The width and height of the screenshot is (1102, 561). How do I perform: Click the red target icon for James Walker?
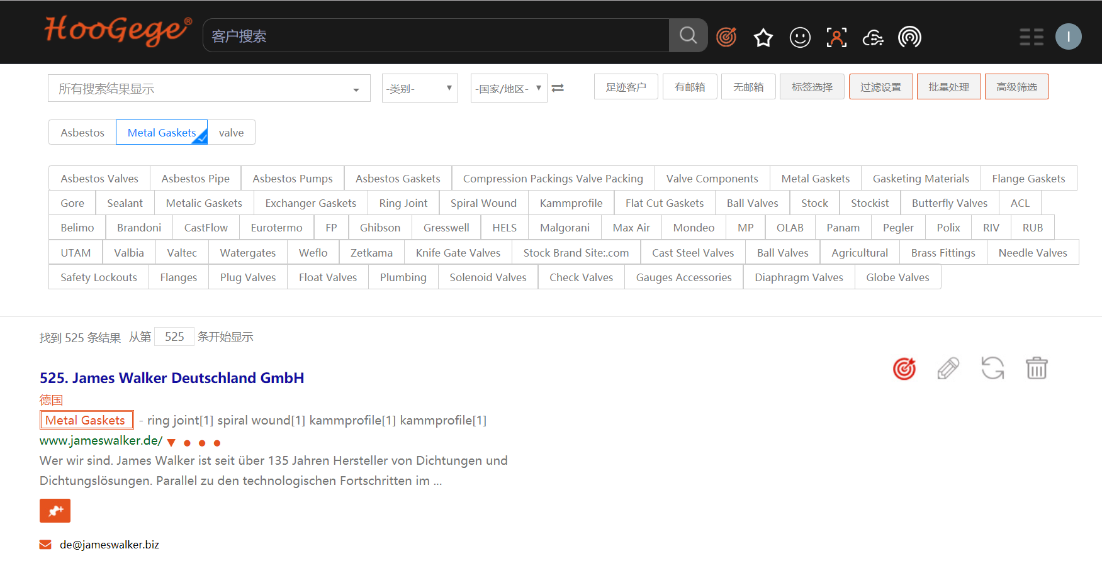coord(904,369)
